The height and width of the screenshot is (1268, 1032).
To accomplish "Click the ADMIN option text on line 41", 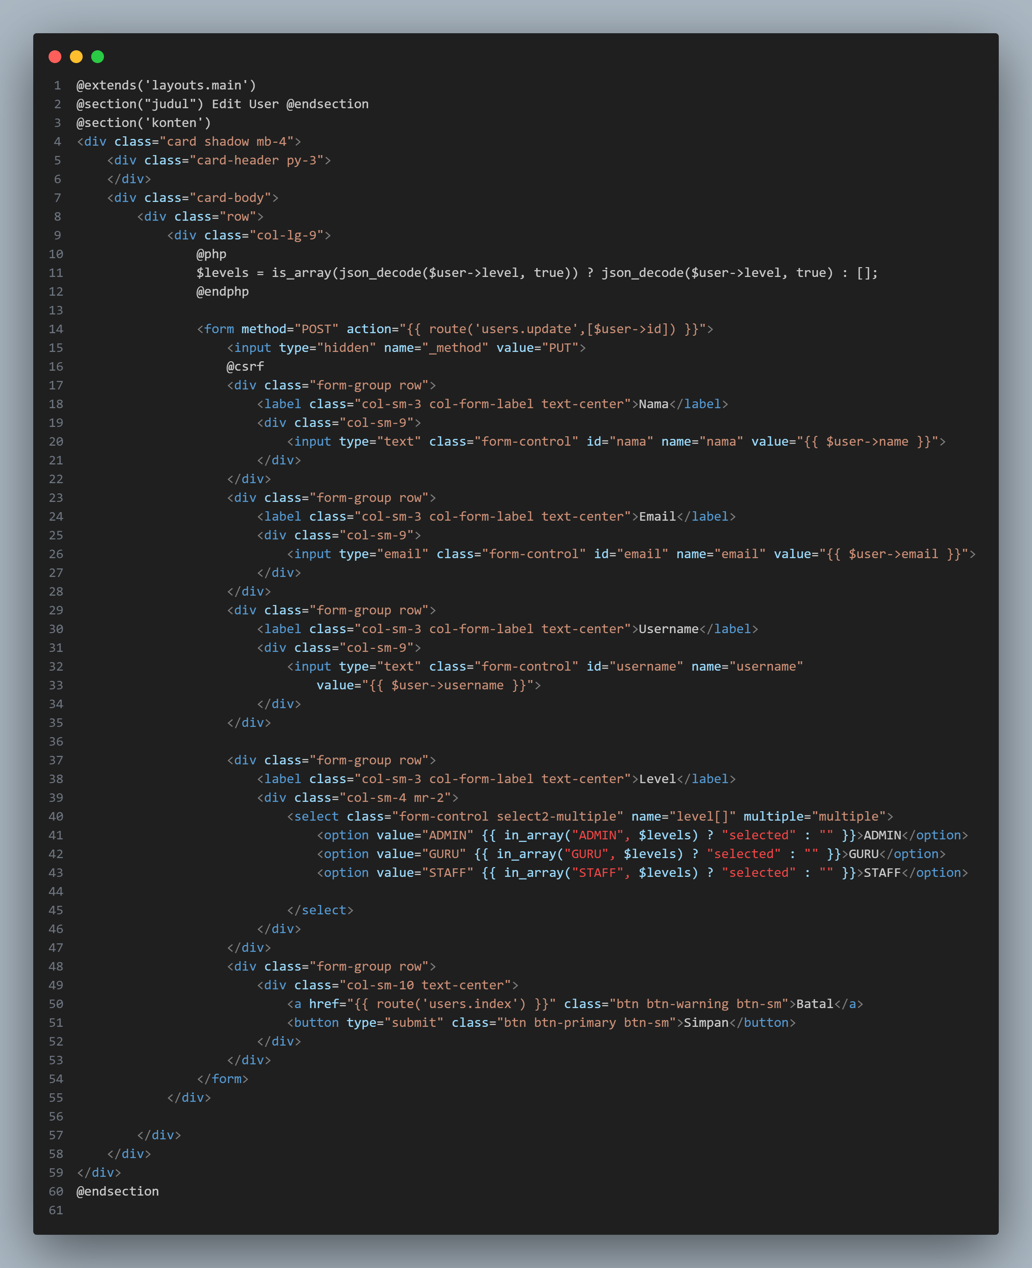I will 882,835.
